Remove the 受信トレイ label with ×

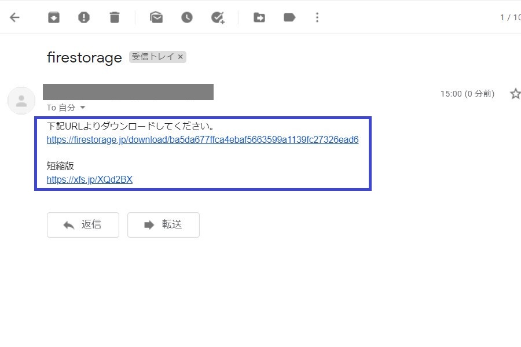tap(181, 57)
